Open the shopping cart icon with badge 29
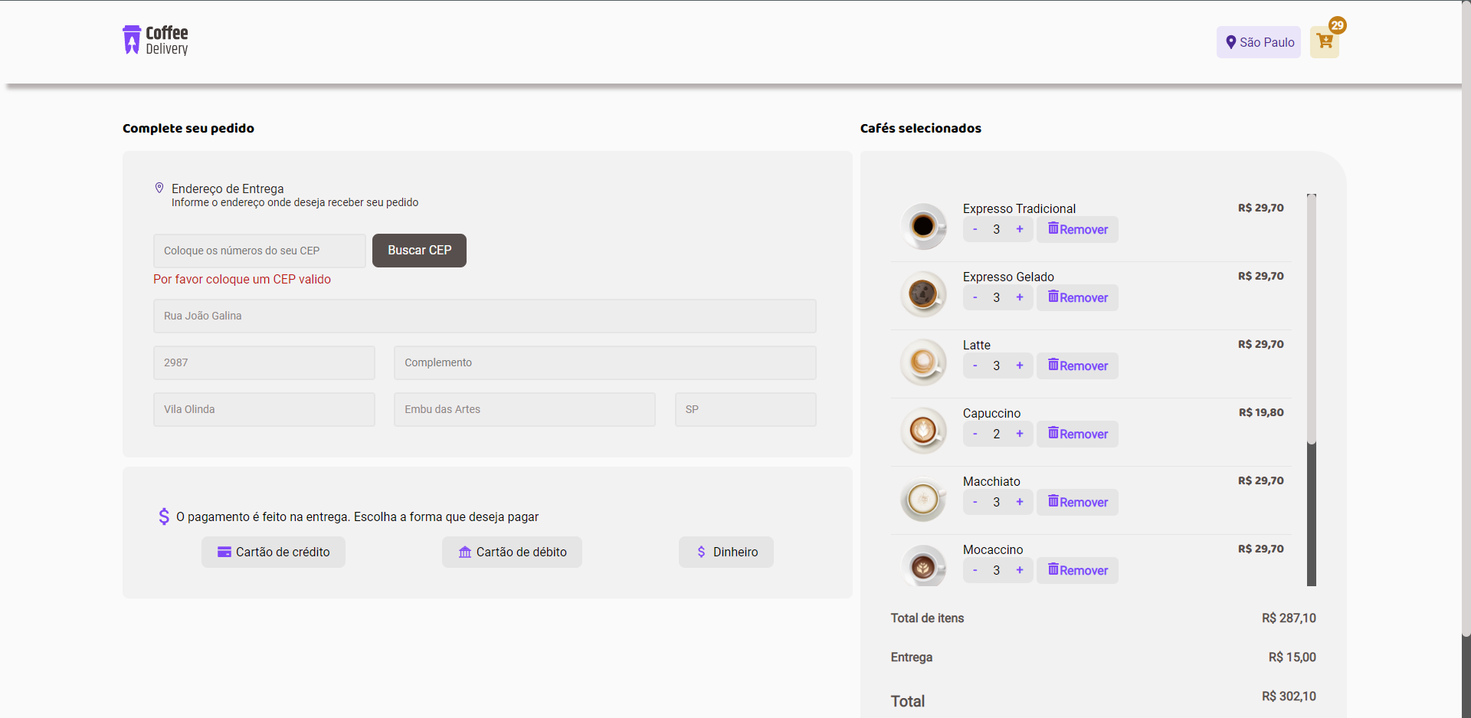 click(1325, 42)
